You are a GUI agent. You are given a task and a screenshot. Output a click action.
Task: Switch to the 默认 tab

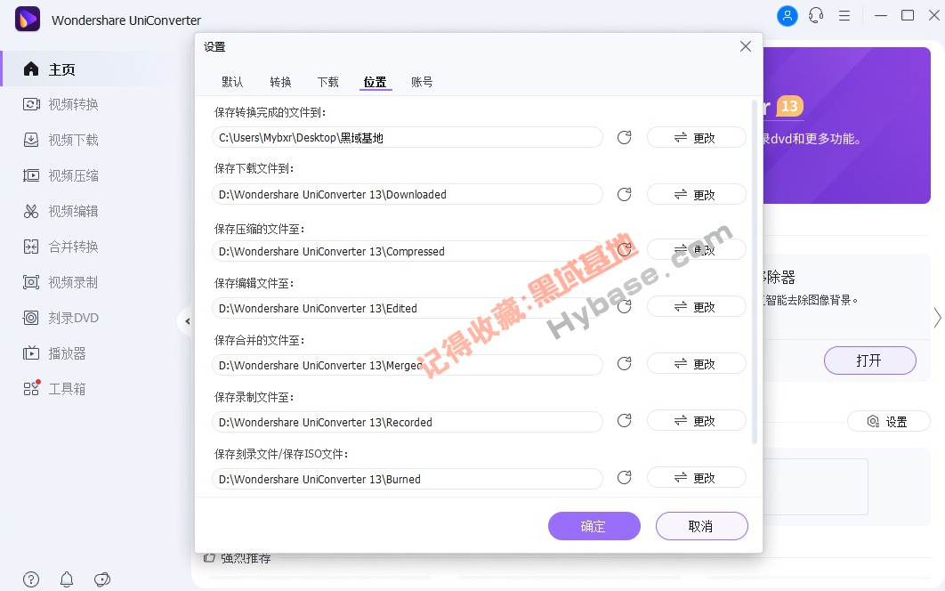click(232, 82)
